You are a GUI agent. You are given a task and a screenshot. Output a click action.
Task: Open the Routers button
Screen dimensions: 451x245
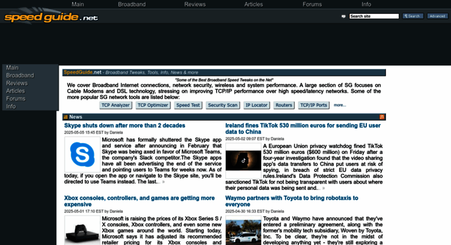pyautogui.click(x=284, y=105)
